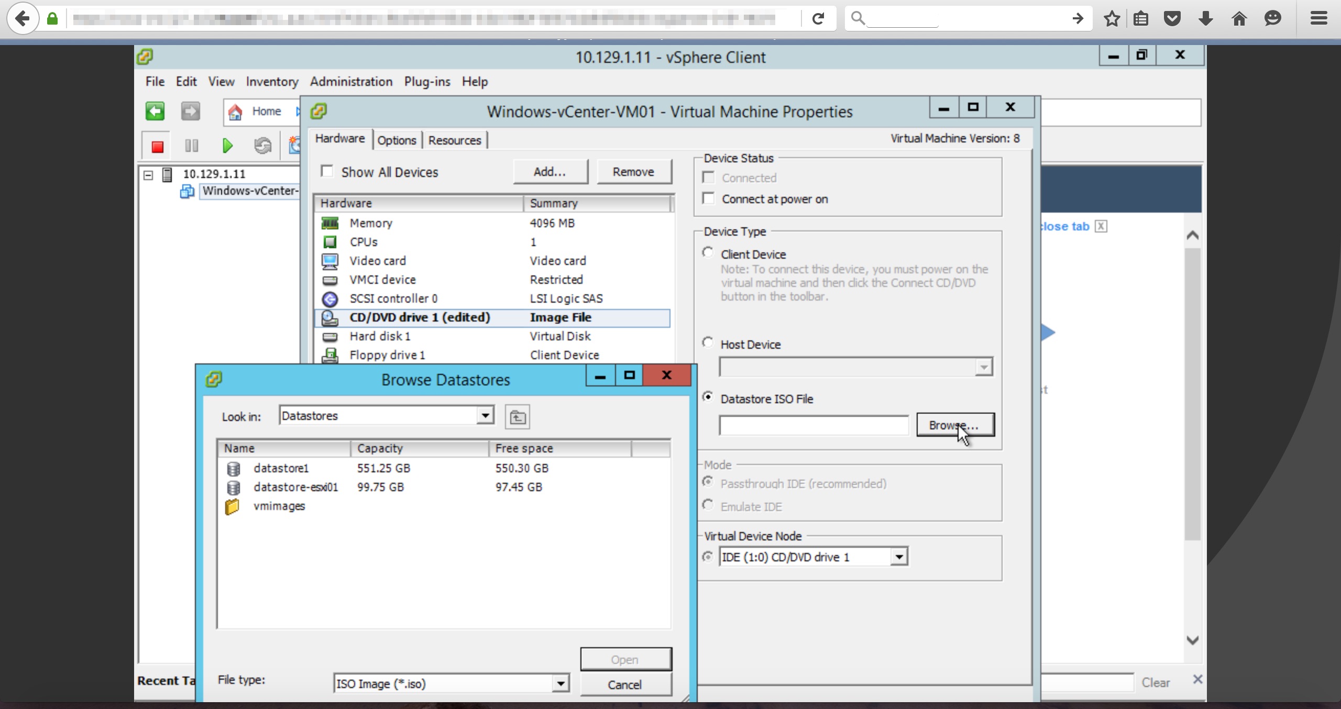1341x709 pixels.
Task: Click Cancel in Browse Datastores dialog
Action: 625,684
